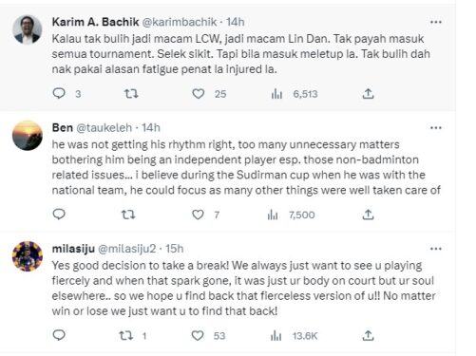Like milasiju's tweet with 53 likes
The width and height of the screenshot is (476, 356).
[x=198, y=335]
